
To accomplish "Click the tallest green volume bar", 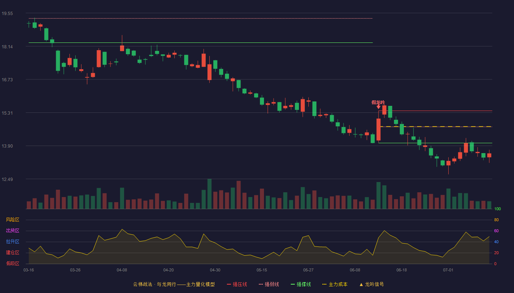I will (x=210, y=194).
